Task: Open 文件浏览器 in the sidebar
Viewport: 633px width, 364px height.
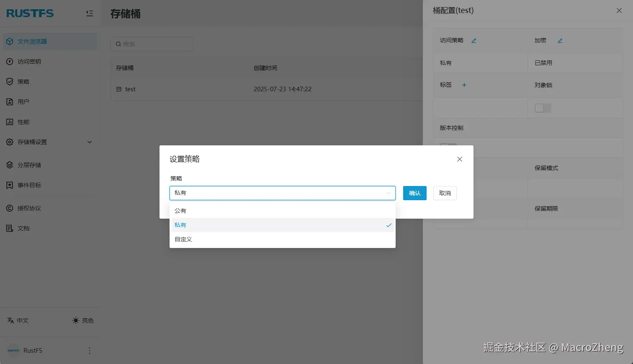Action: [50, 41]
